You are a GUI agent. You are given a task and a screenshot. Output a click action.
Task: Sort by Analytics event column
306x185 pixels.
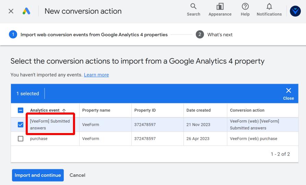tap(45, 110)
